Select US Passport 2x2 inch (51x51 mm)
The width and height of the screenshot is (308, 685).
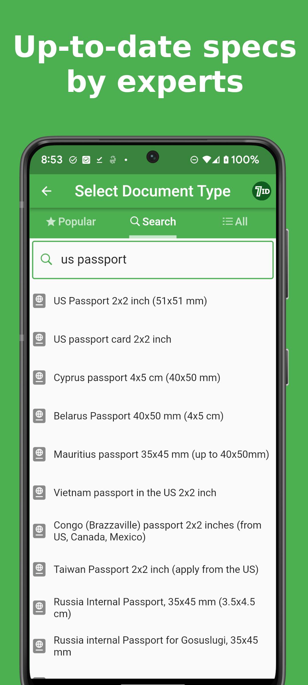(153, 301)
